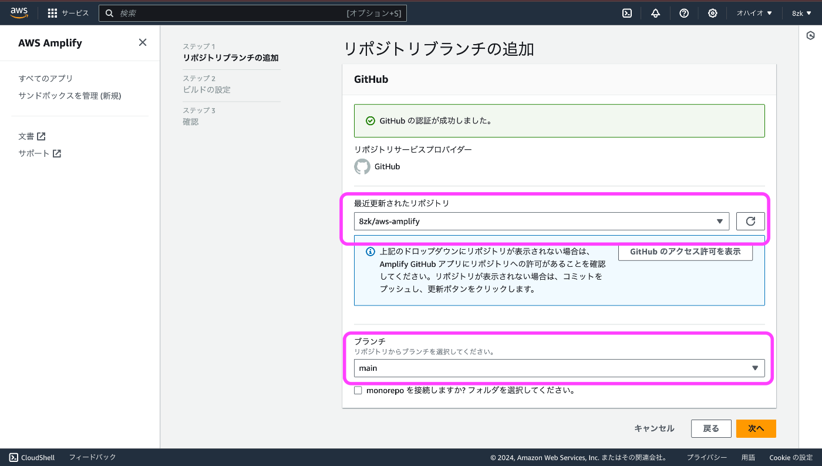
Task: Go to すべてのアプリ
Action: [46, 78]
